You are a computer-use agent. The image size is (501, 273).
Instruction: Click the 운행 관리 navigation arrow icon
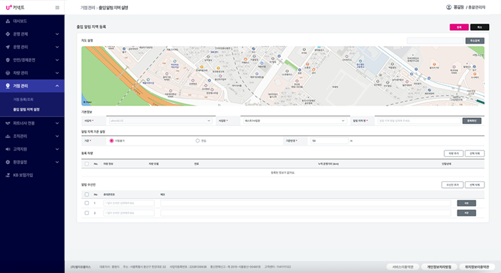[8, 47]
